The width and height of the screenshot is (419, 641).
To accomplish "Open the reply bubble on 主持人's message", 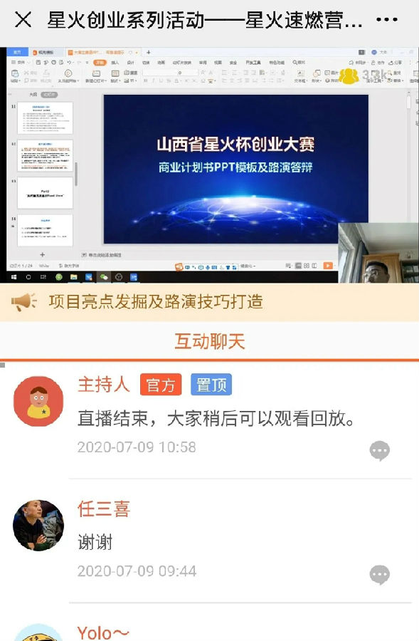I will pos(379,451).
